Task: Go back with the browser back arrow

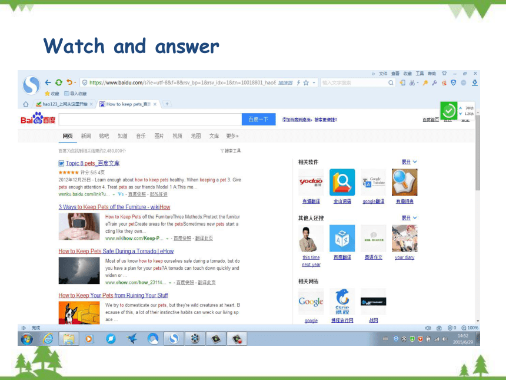Action: [x=48, y=82]
